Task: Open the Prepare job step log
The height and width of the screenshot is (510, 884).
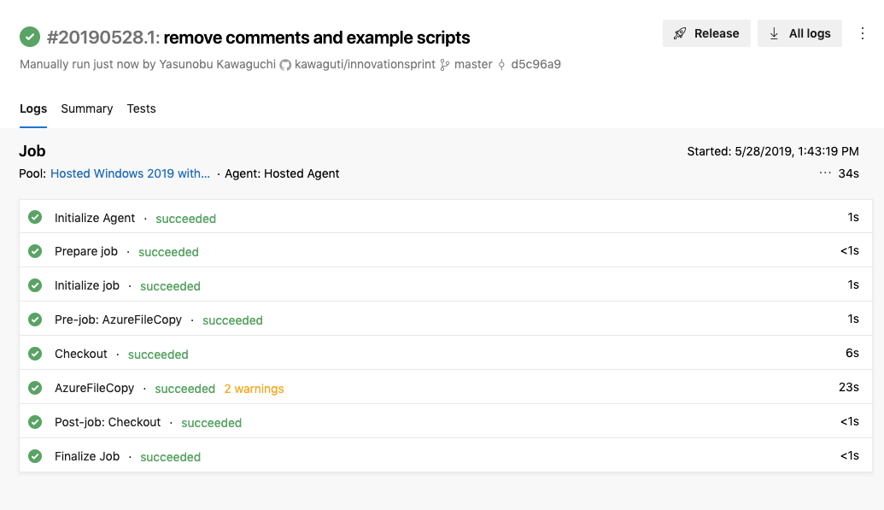Action: click(86, 251)
